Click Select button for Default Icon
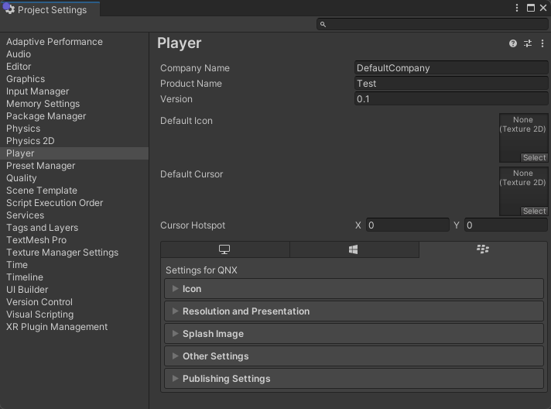 point(534,157)
